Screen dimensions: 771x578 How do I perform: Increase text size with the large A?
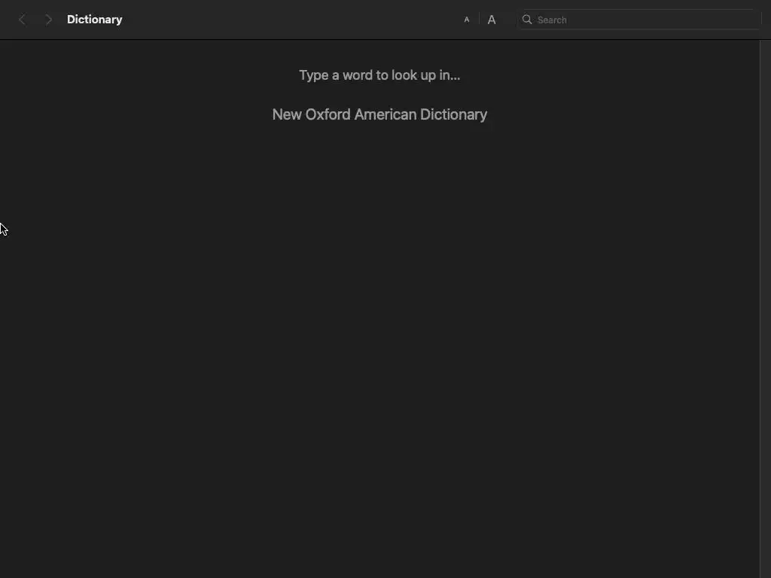point(491,20)
